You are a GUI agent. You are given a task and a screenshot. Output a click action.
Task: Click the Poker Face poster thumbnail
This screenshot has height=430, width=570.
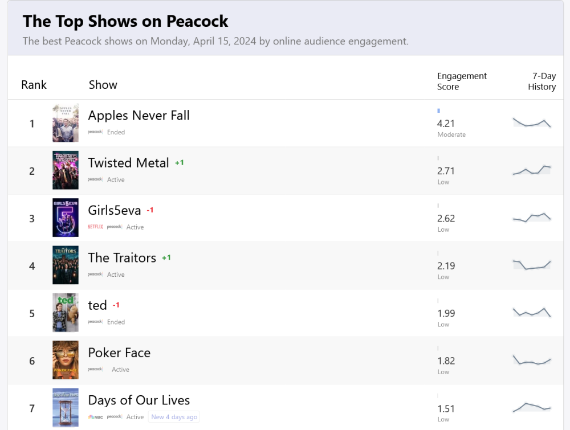[x=66, y=360]
